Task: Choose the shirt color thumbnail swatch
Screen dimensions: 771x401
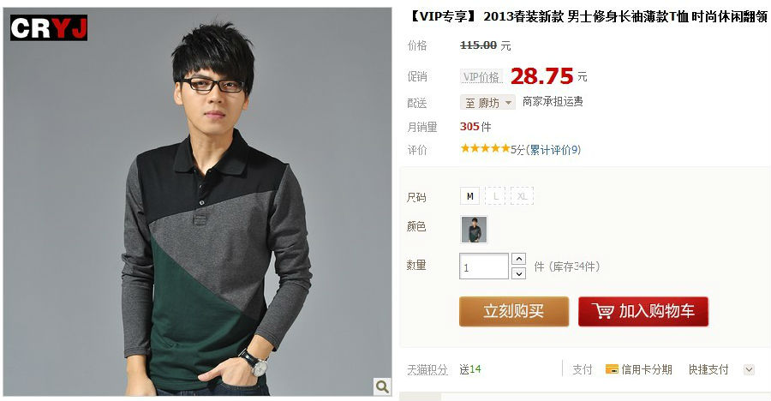Action: coord(474,230)
